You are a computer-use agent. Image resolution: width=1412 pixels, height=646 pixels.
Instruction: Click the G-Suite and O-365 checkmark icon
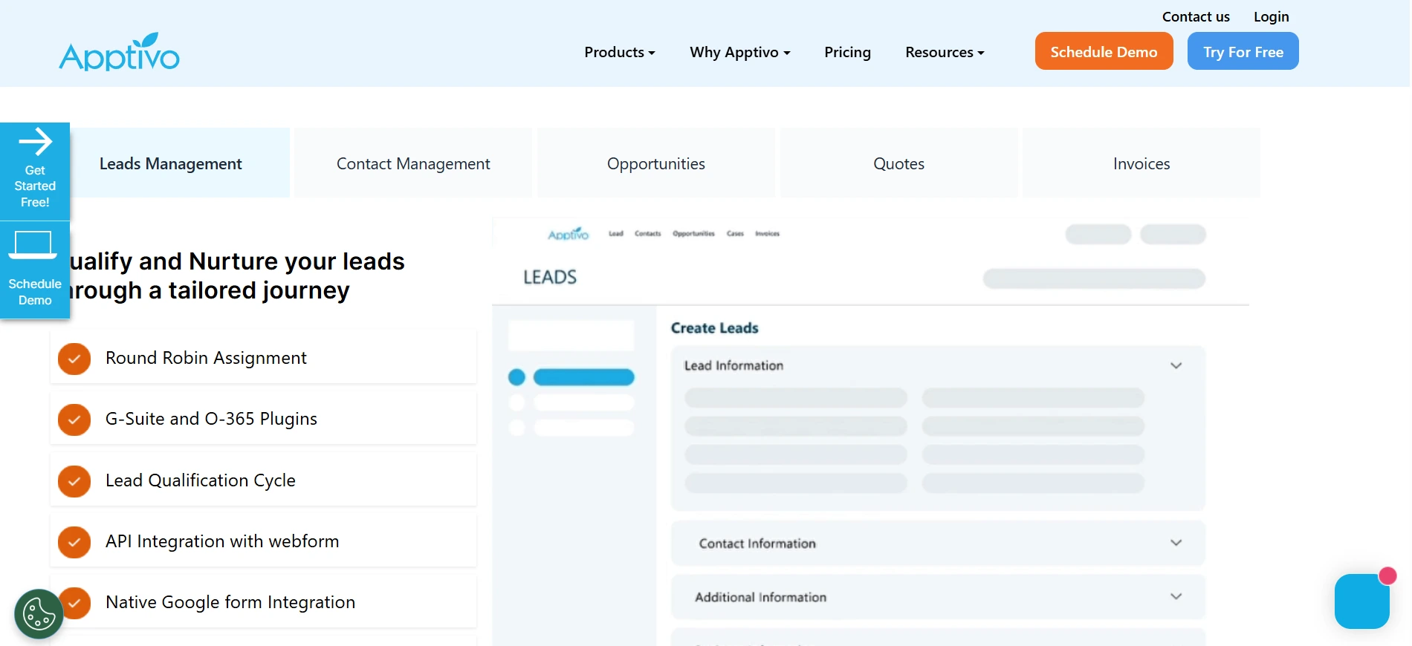74,420
